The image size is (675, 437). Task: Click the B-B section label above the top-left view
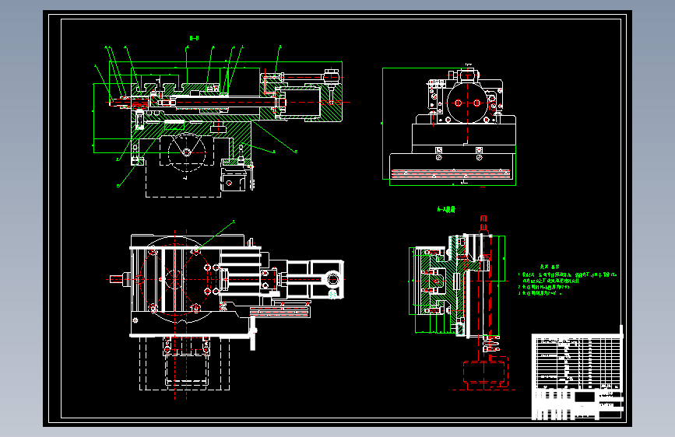click(194, 38)
